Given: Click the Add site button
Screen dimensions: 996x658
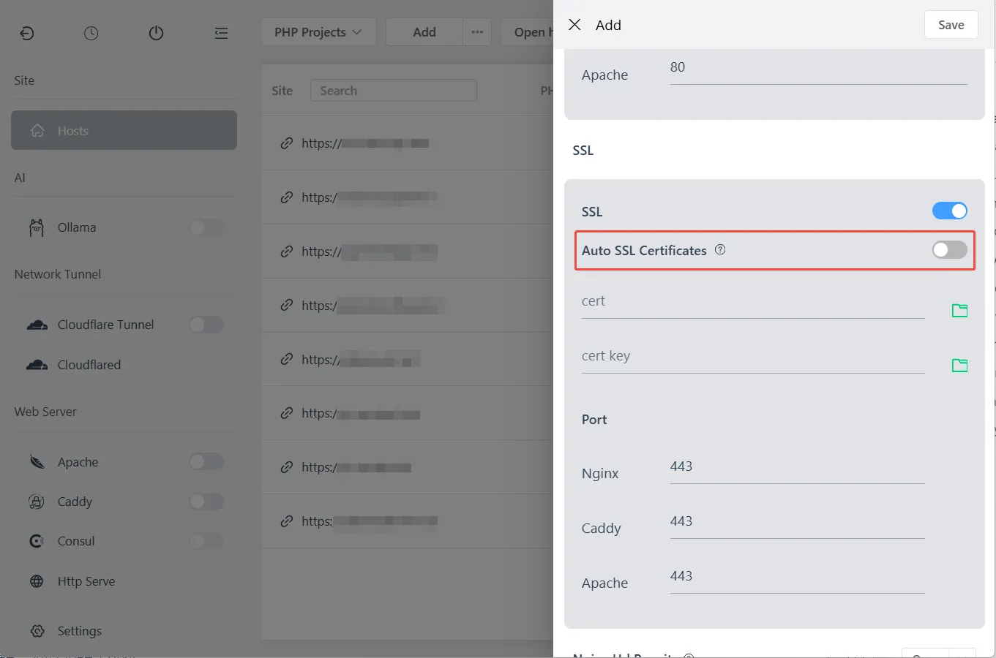Looking at the screenshot, I should tap(424, 32).
